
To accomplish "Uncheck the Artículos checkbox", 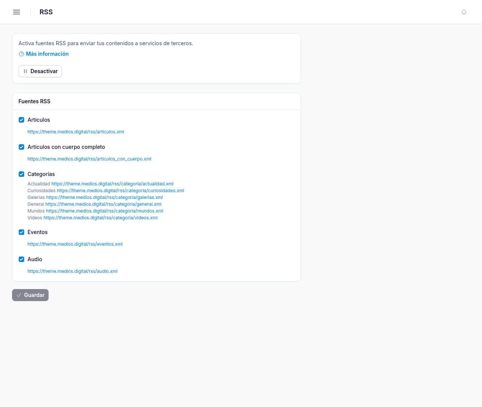I will [21, 120].
